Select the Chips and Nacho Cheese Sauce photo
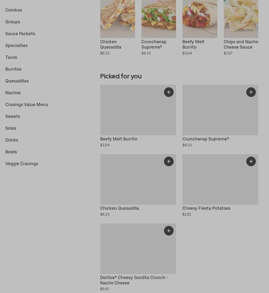Viewport: 269px width, 293px height. pos(241,19)
